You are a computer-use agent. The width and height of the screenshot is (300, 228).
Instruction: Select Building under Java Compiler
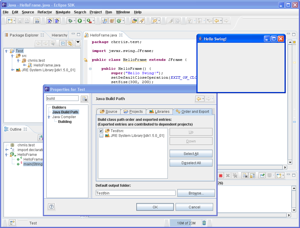point(65,122)
